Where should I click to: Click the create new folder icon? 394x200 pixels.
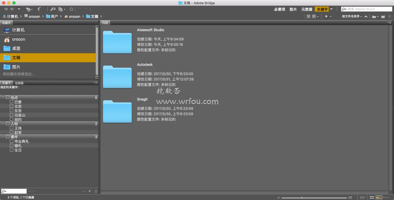pos(383,17)
